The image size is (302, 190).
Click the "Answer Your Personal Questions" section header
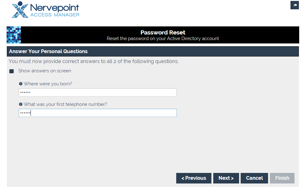(x=48, y=51)
